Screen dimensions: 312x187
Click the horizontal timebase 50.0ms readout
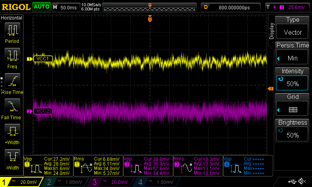tap(66, 7)
